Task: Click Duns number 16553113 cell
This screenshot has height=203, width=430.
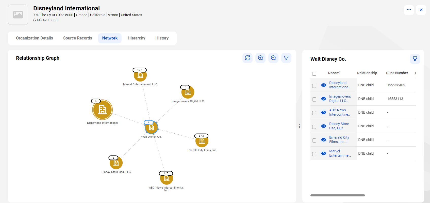Action: 395,99
